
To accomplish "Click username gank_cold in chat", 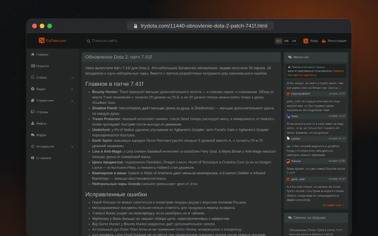I will point(298,179).
